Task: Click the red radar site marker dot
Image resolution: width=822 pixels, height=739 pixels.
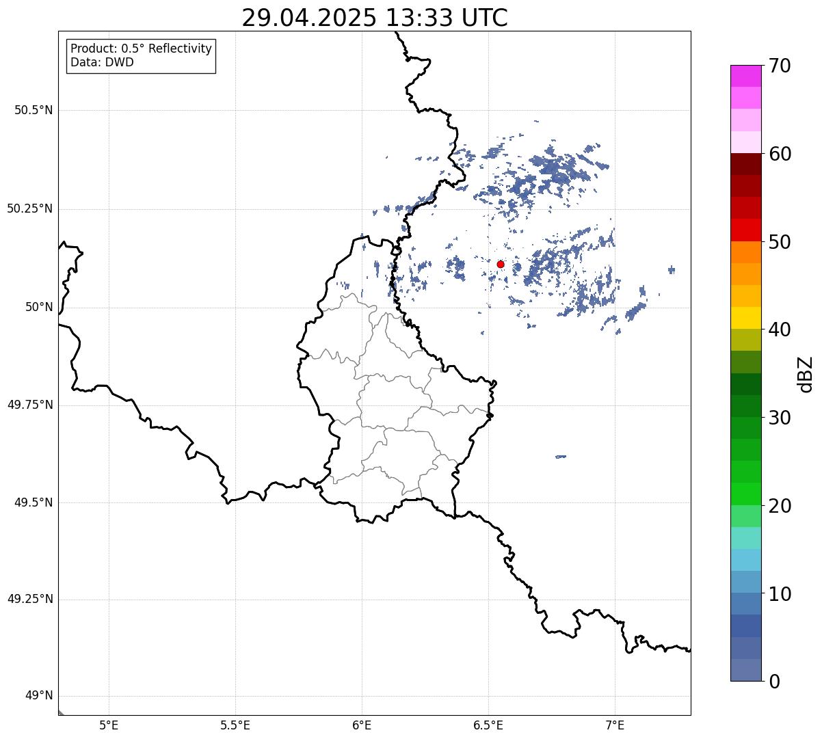Action: [x=501, y=264]
